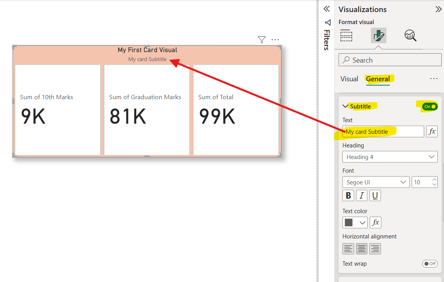This screenshot has width=444, height=282.
Task: Switch to the Visual tab
Action: 349,79
